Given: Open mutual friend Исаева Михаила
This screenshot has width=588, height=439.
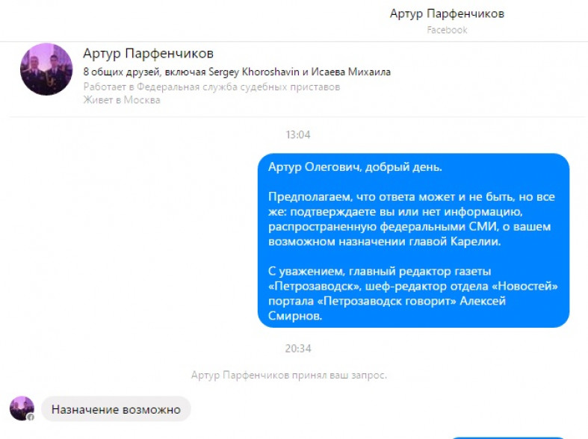Looking at the screenshot, I should tap(351, 72).
